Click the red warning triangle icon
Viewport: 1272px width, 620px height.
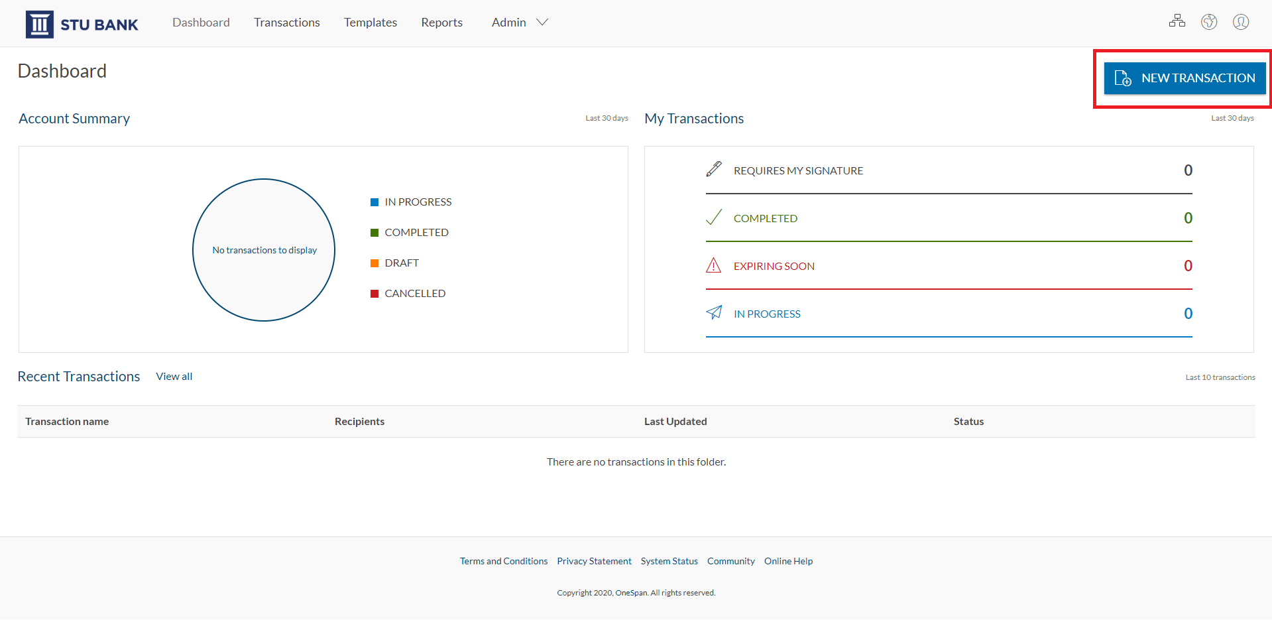tap(714, 265)
